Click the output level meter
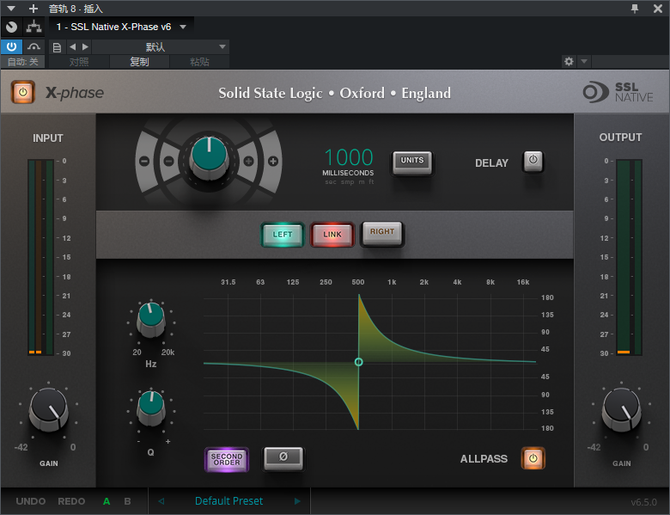 pos(629,257)
